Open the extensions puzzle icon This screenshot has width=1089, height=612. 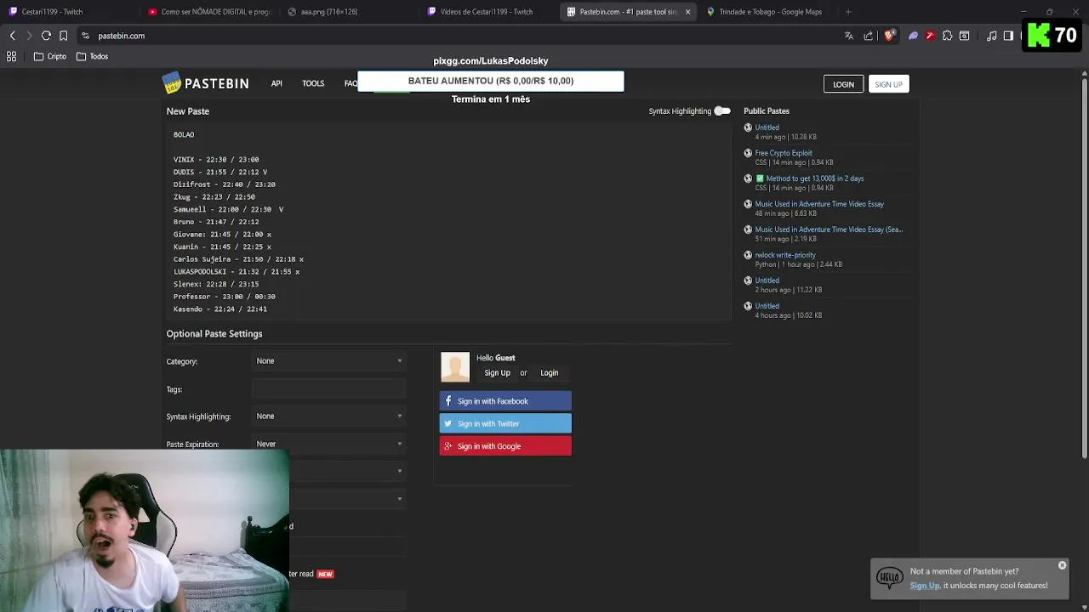[947, 36]
